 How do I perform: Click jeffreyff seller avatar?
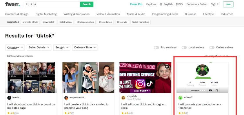pos(180,98)
